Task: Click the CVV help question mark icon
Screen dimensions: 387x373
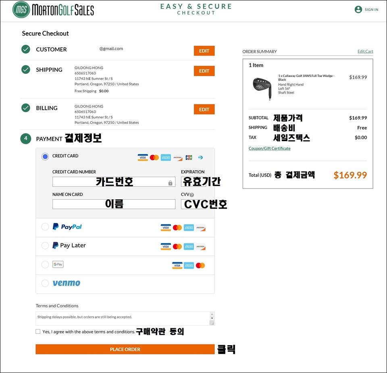Action: point(192,195)
